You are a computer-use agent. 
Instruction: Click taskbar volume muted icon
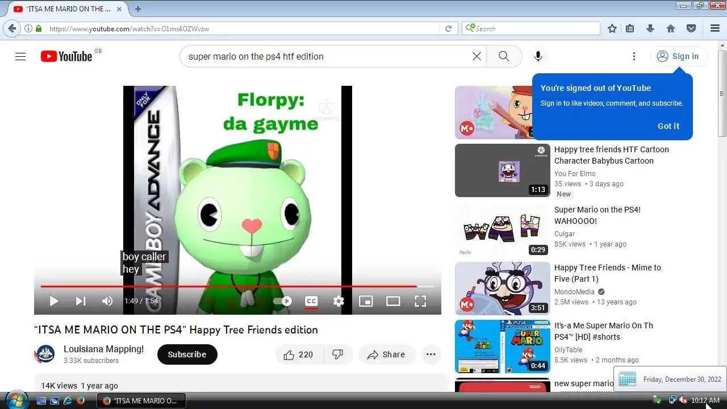coord(683,400)
